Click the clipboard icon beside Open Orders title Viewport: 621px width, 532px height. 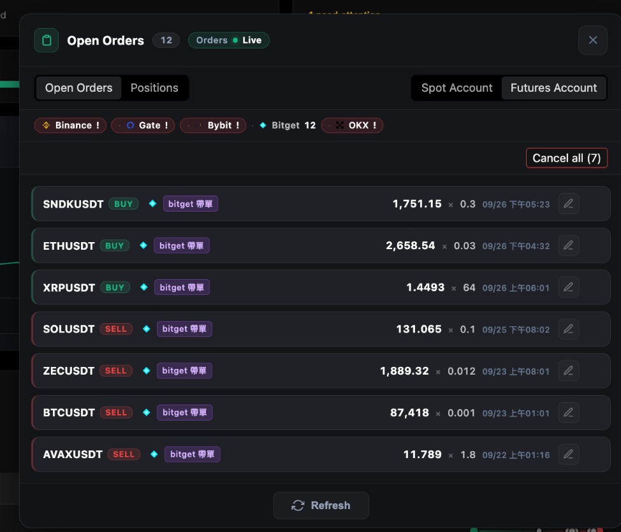tap(47, 40)
